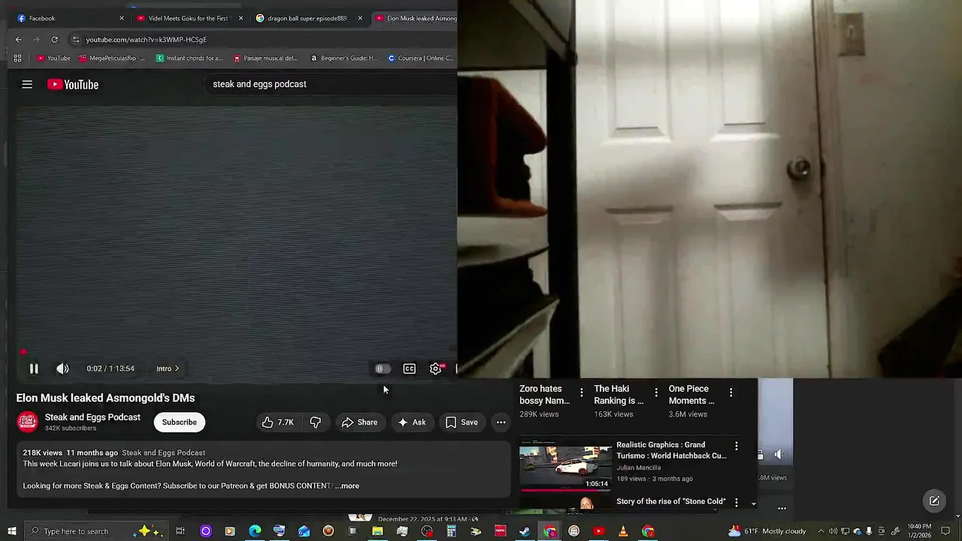The image size is (962, 541).
Task: Open the Coursera bookmark
Action: [x=421, y=58]
